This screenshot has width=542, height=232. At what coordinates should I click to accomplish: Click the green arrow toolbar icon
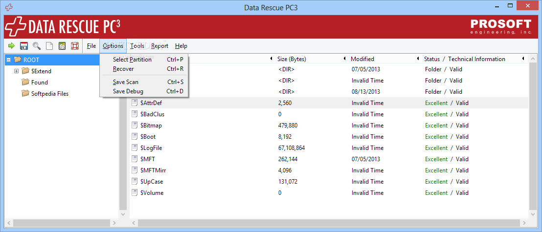coord(11,46)
